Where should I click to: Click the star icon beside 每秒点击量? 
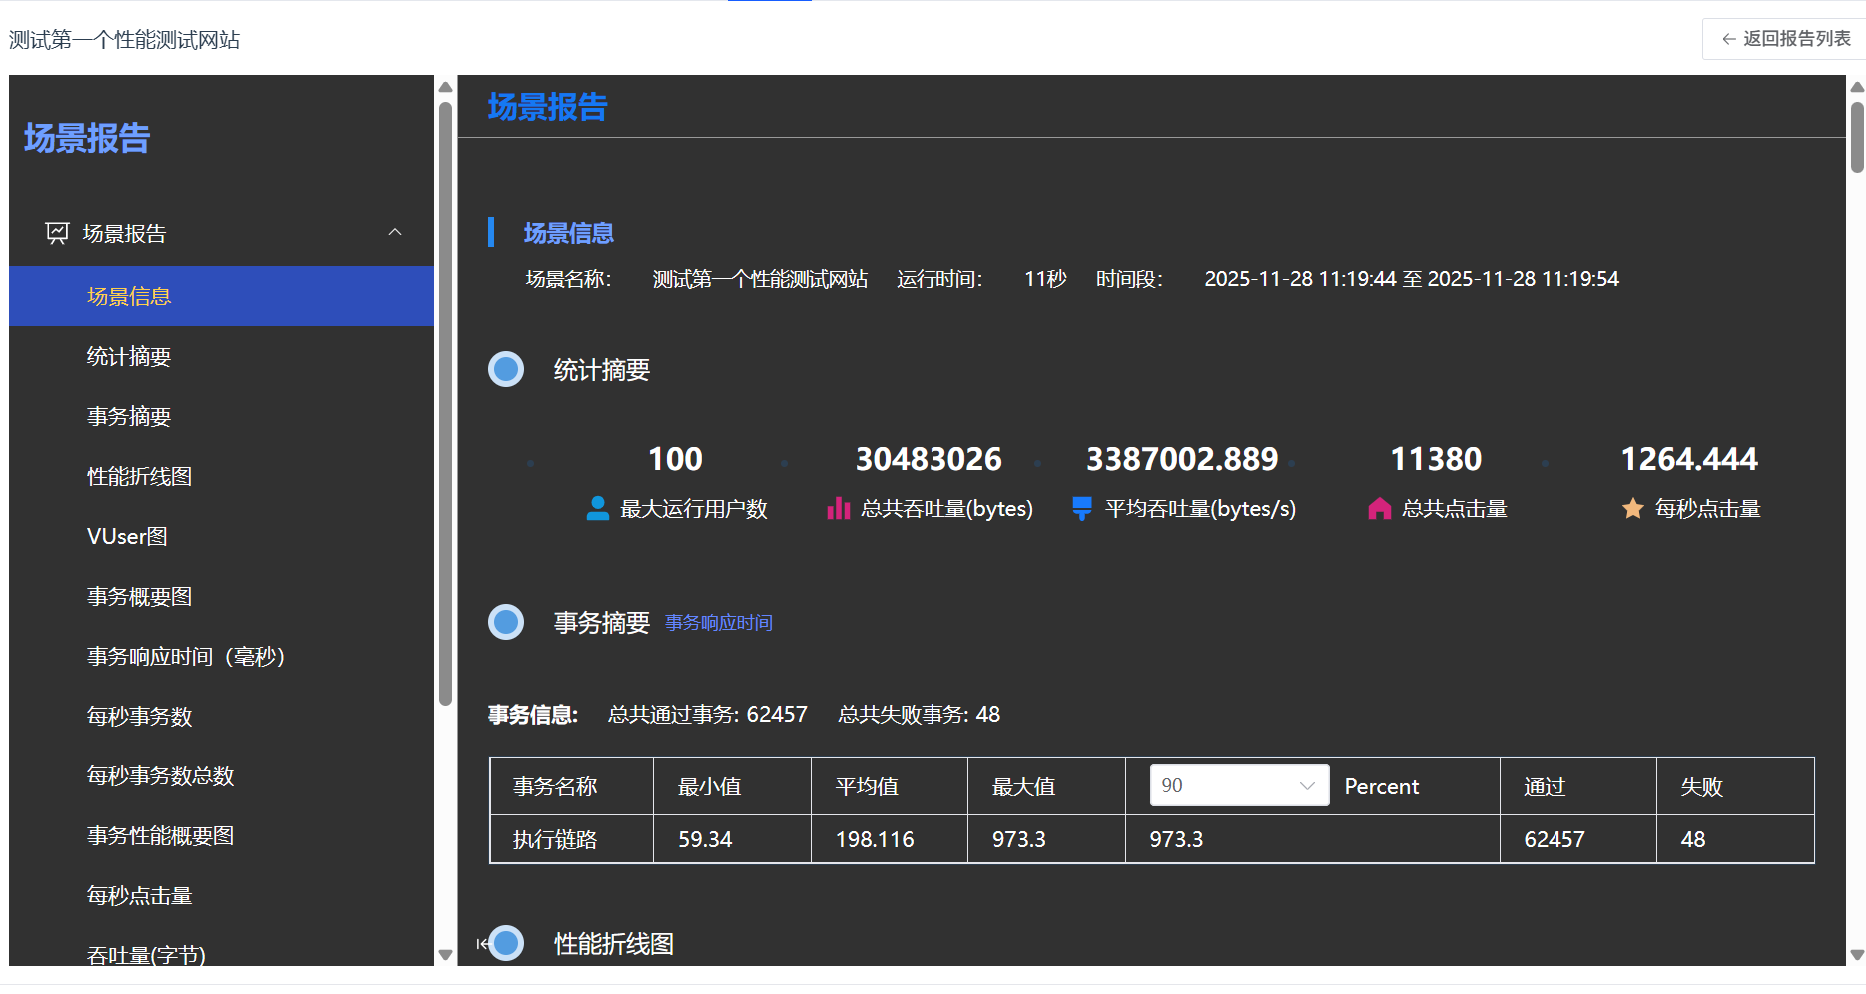1632,509
